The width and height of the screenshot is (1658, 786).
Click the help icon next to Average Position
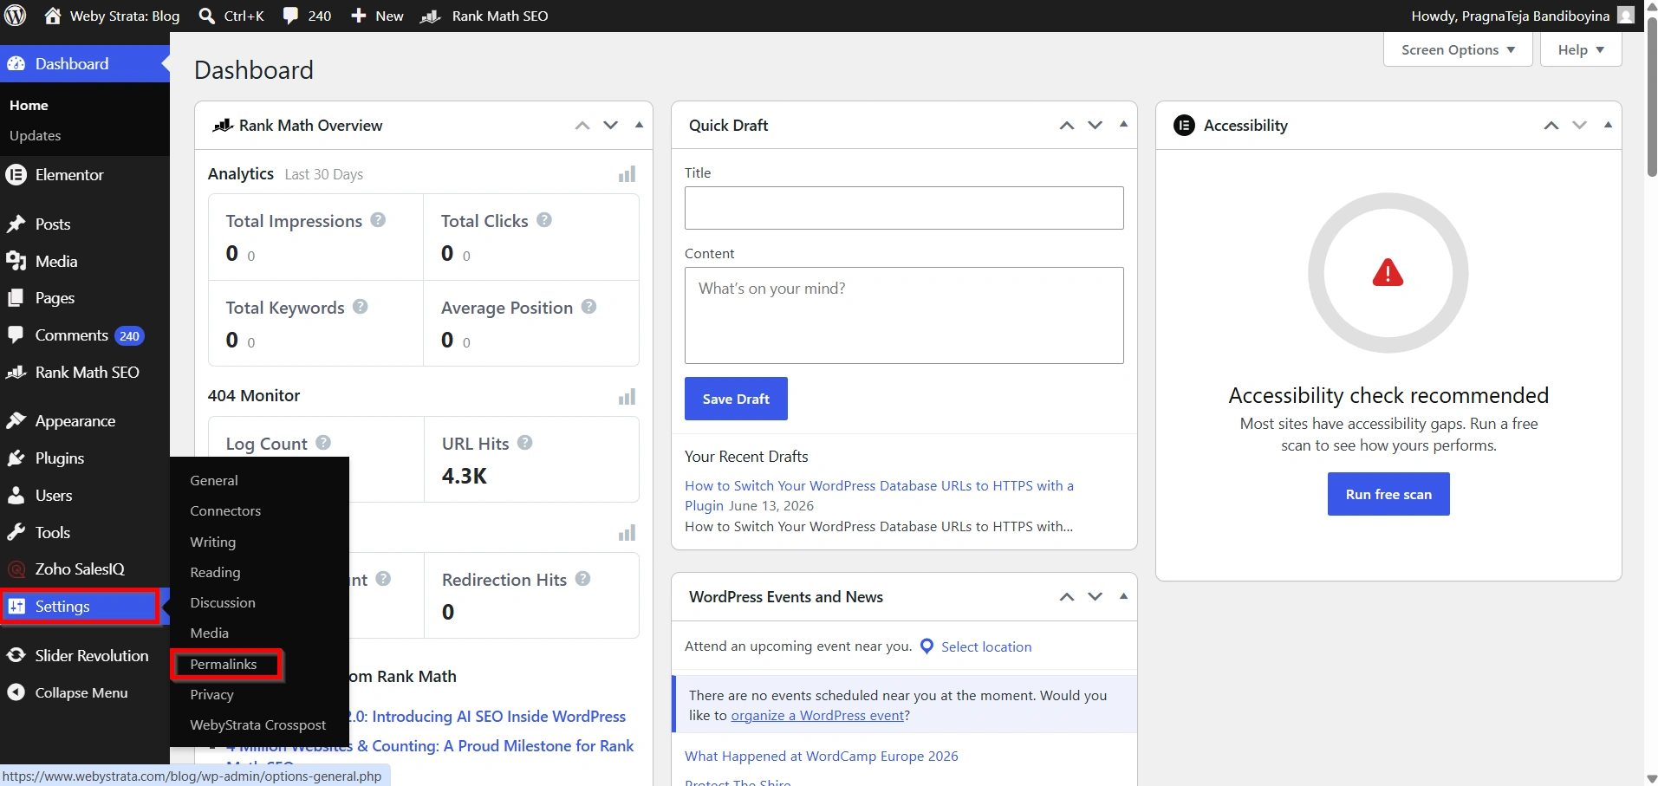[x=588, y=307]
